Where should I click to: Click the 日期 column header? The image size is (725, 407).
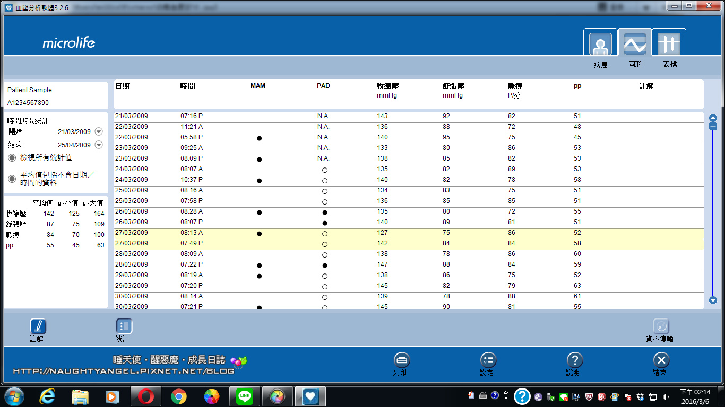pyautogui.click(x=122, y=86)
